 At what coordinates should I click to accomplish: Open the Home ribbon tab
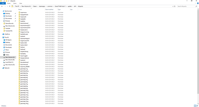[x=9, y=3]
